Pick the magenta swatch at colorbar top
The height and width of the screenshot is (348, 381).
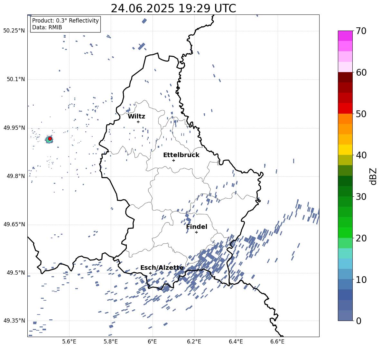(x=345, y=36)
